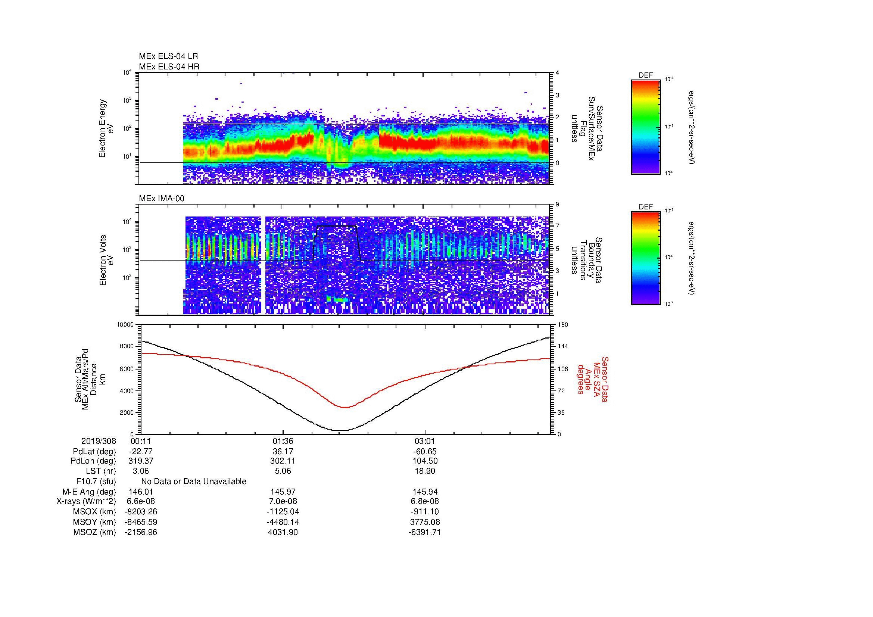Screen dimensions: 873x617
Task: Click the top DEF color bar
Action: point(646,127)
